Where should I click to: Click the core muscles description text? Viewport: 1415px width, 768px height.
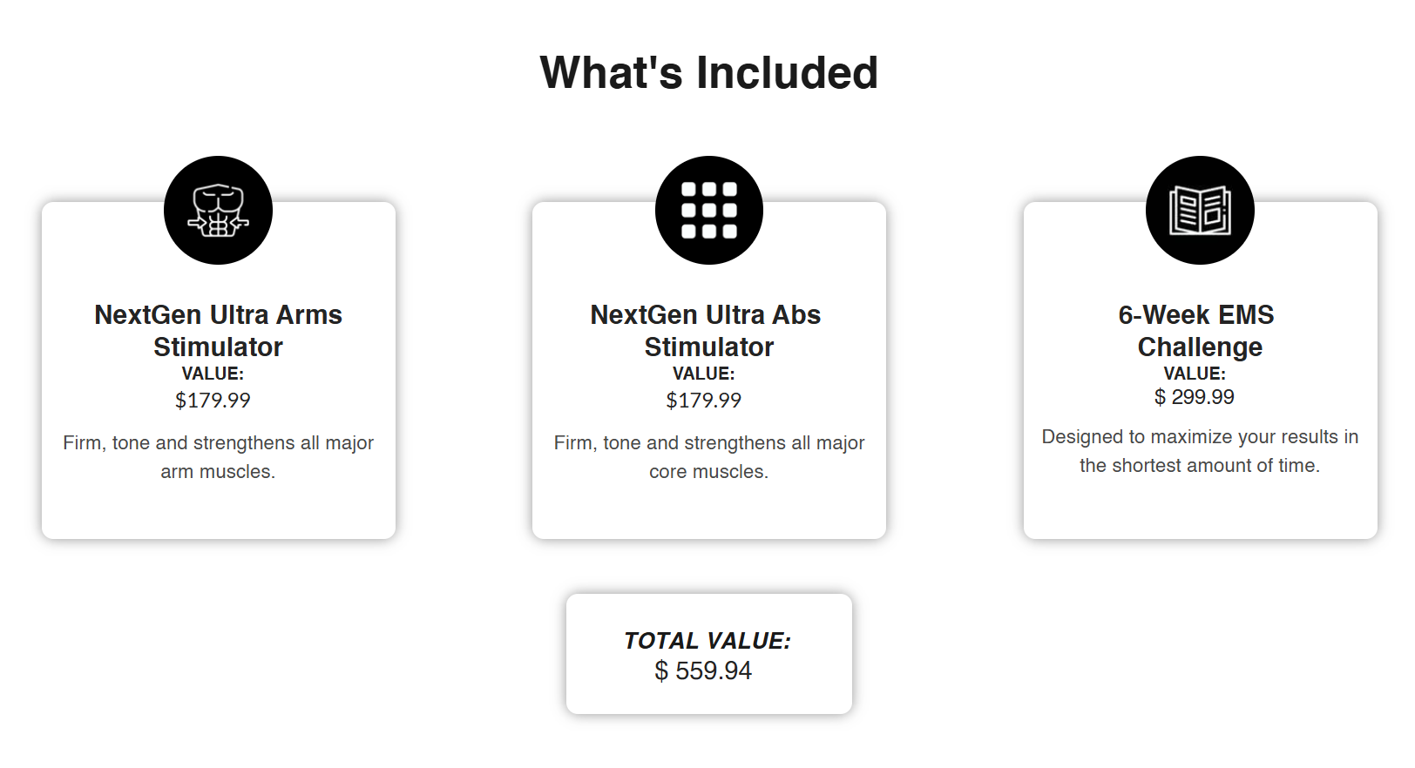(709, 457)
